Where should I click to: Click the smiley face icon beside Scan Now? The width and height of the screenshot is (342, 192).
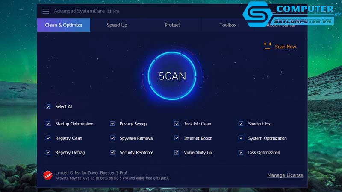click(268, 46)
